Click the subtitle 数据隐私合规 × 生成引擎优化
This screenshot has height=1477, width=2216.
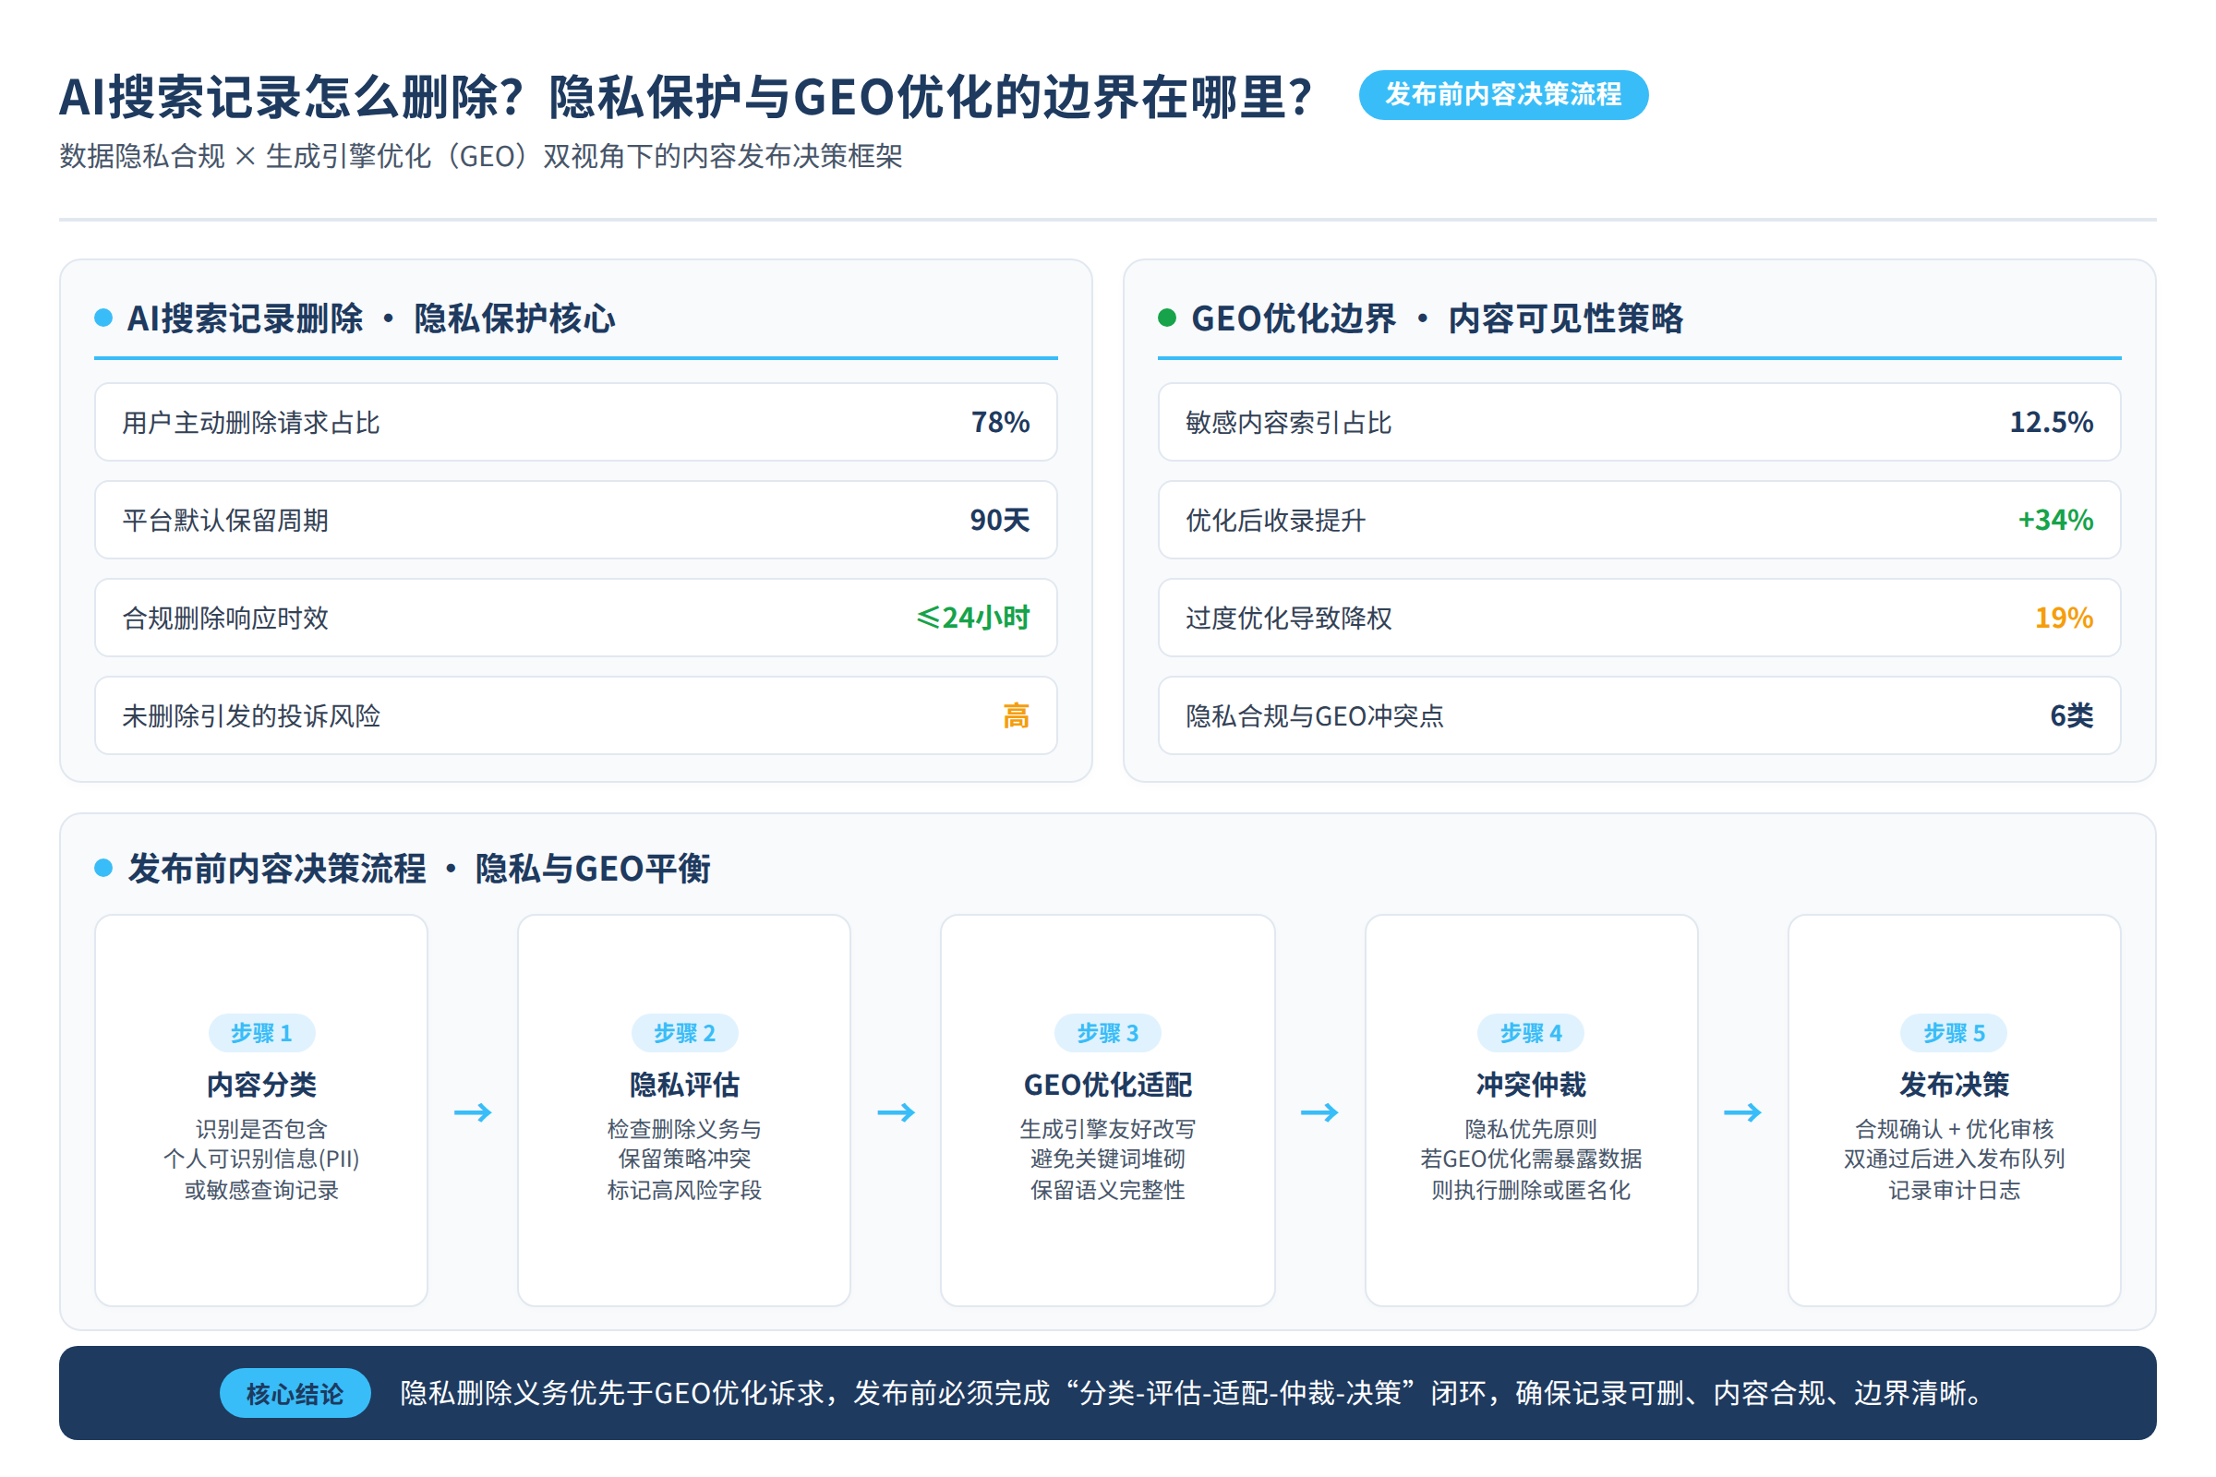point(480,155)
